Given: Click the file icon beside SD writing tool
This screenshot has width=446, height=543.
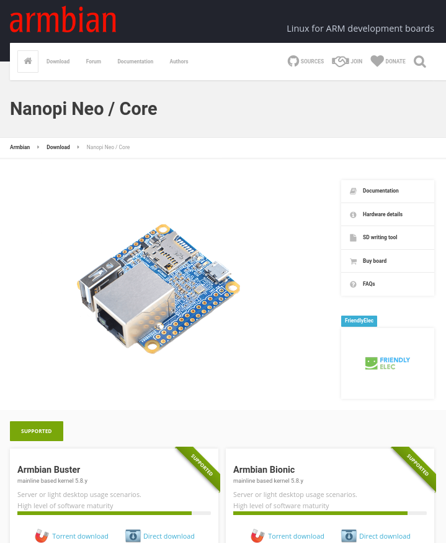Looking at the screenshot, I should (353, 237).
